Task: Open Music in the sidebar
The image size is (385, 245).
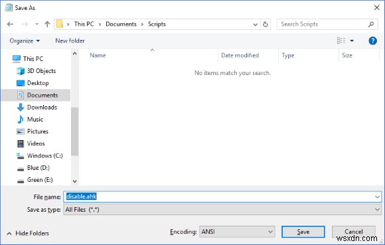Action: [x=35, y=120]
